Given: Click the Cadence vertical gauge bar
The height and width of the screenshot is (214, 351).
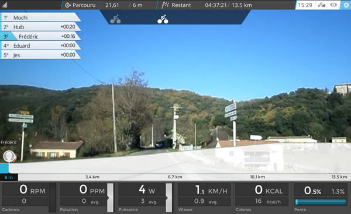Looking at the screenshot, I should 53,198.
